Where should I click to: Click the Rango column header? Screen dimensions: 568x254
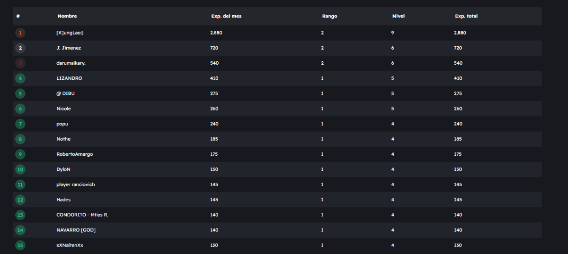(x=329, y=16)
